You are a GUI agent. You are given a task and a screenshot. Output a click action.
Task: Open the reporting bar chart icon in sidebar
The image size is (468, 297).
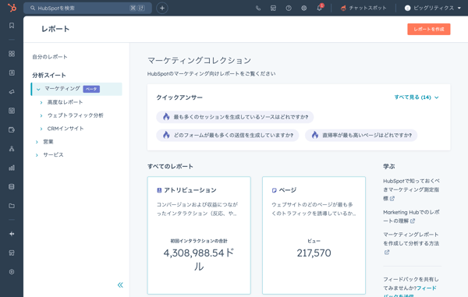[12, 168]
